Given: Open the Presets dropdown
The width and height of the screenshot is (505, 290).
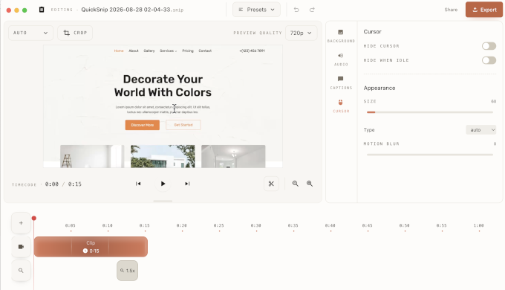Looking at the screenshot, I should click(x=256, y=10).
